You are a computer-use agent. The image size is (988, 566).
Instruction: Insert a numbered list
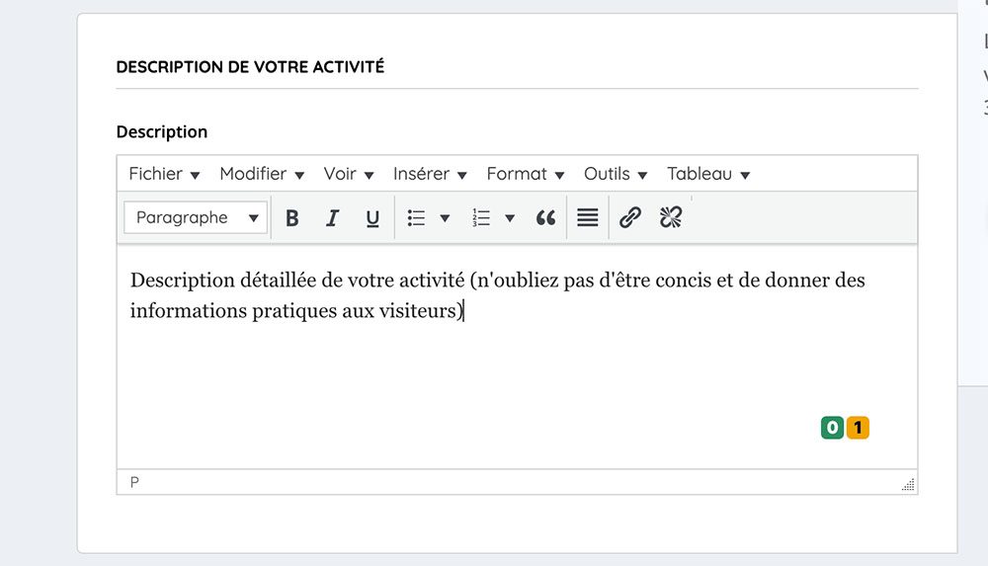(482, 218)
